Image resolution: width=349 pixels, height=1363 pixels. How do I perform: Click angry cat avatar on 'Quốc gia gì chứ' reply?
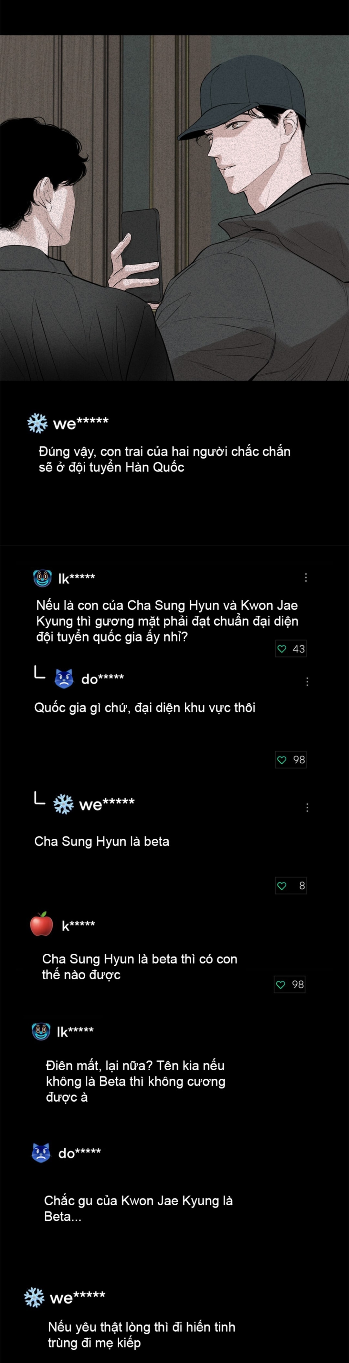coord(64,678)
